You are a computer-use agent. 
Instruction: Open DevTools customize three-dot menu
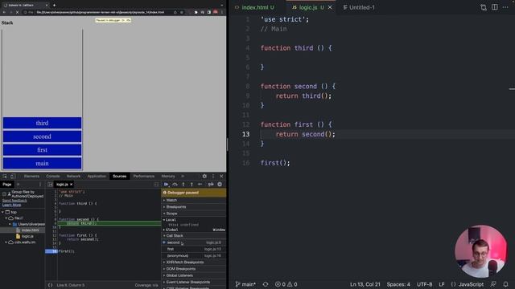[x=212, y=177]
